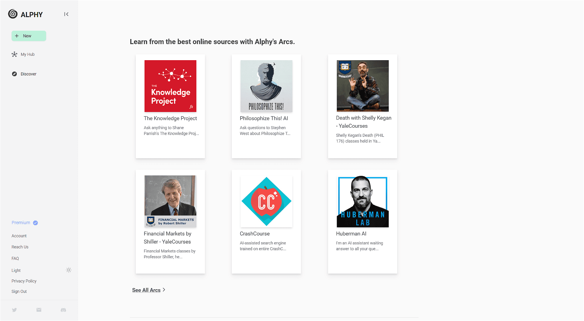Toggle light mode with the sun icon
The image size is (584, 321).
(x=69, y=270)
